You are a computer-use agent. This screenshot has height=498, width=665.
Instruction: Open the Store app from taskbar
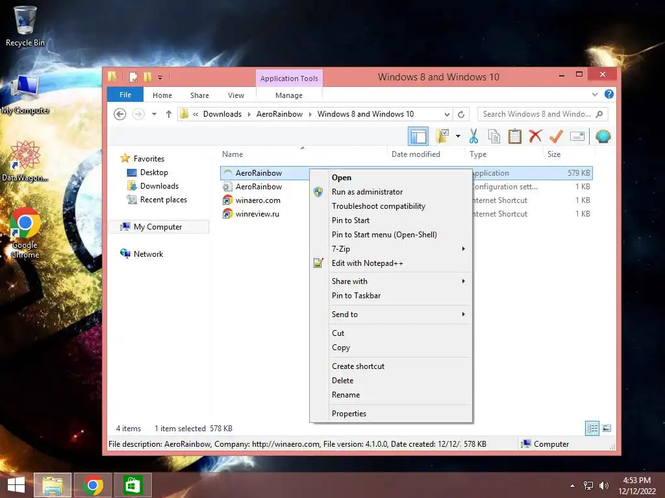click(132, 485)
